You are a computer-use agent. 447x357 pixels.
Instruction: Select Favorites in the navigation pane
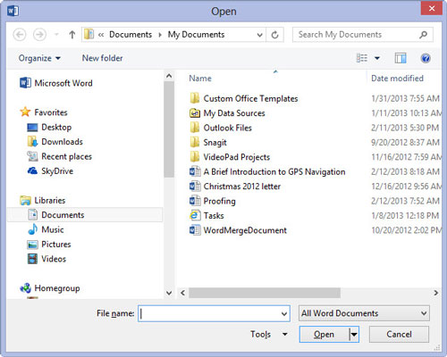[44, 112]
